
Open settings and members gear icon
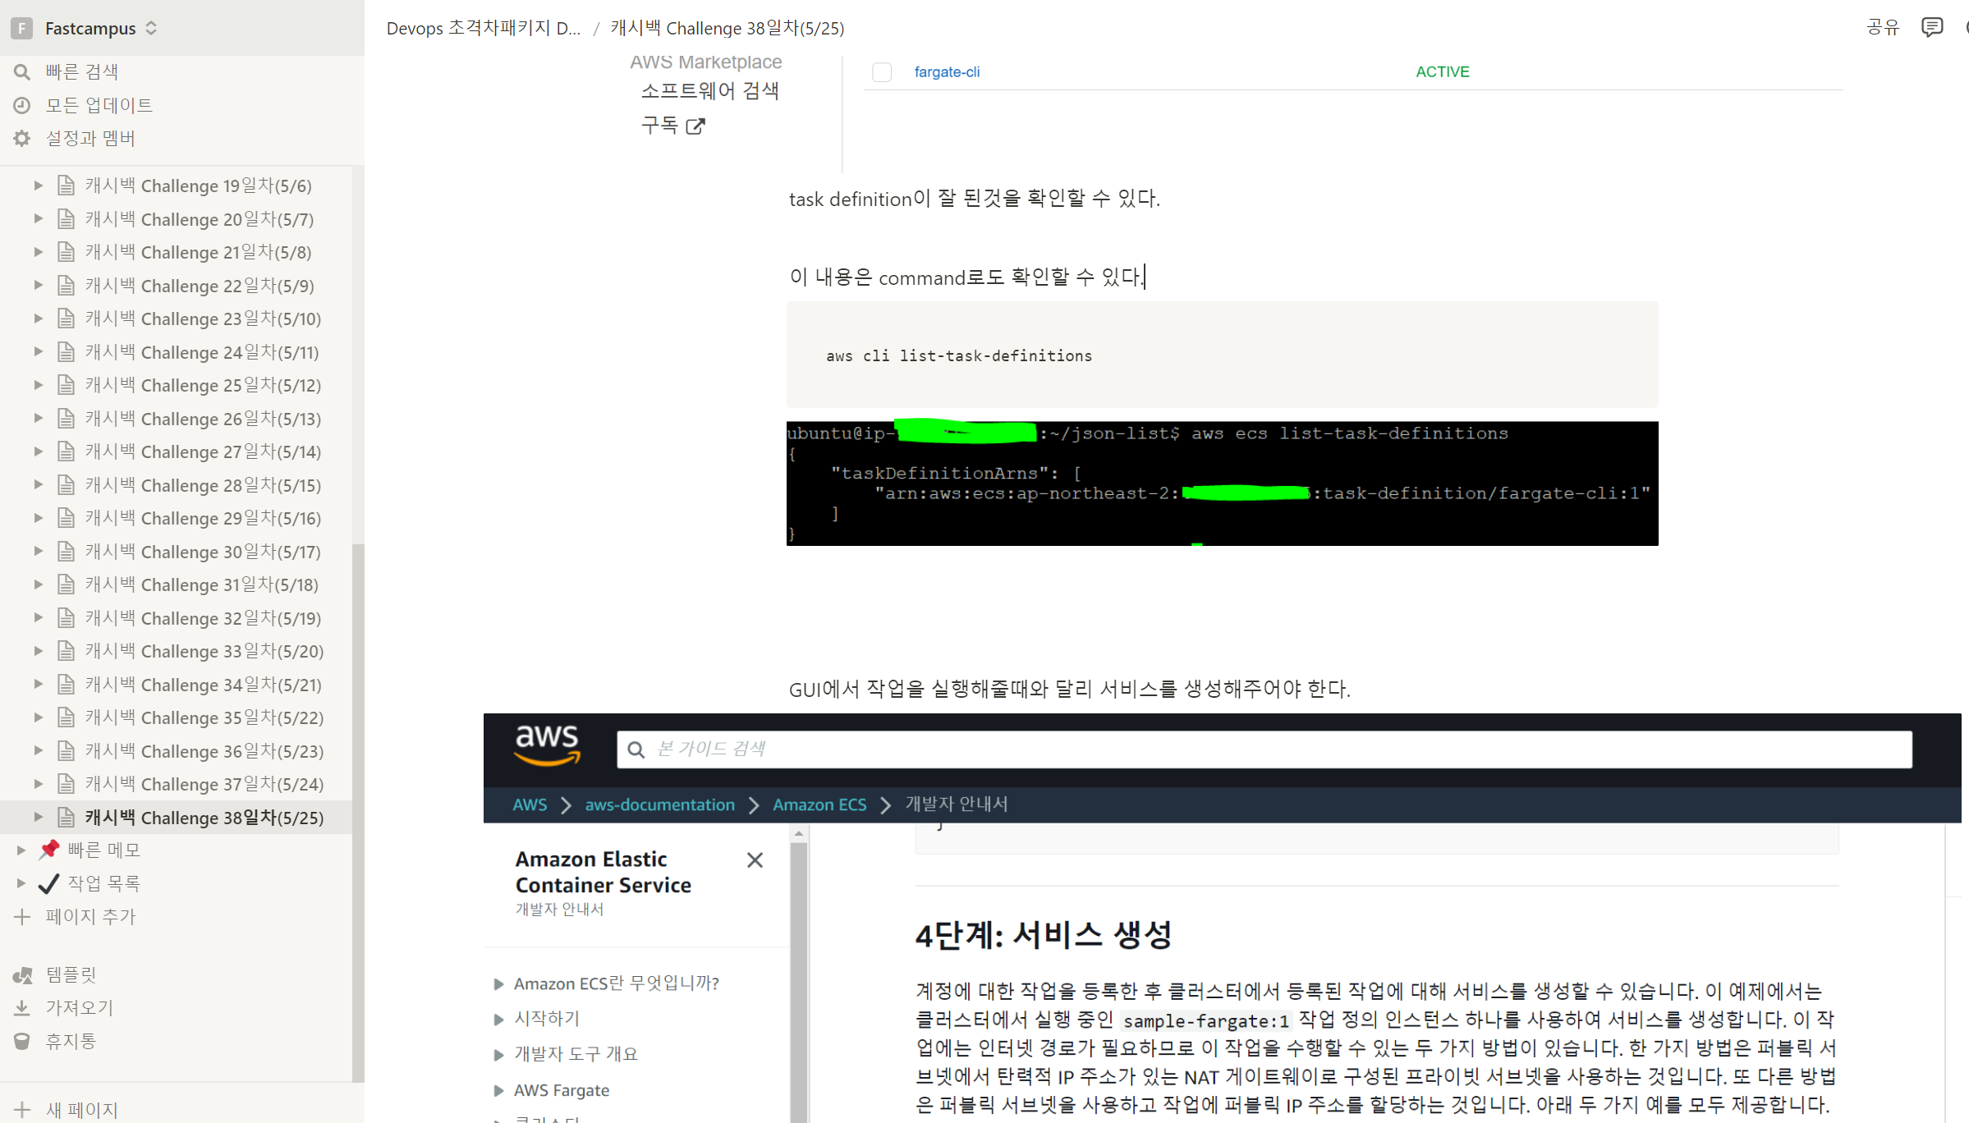coord(22,139)
